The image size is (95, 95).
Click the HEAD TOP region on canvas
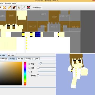11,16
